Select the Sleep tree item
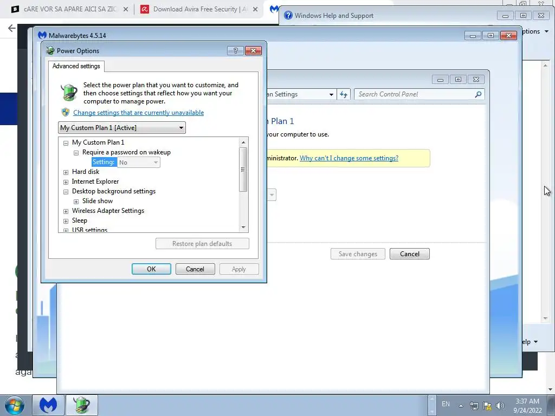This screenshot has height=416, width=555. tap(80, 220)
